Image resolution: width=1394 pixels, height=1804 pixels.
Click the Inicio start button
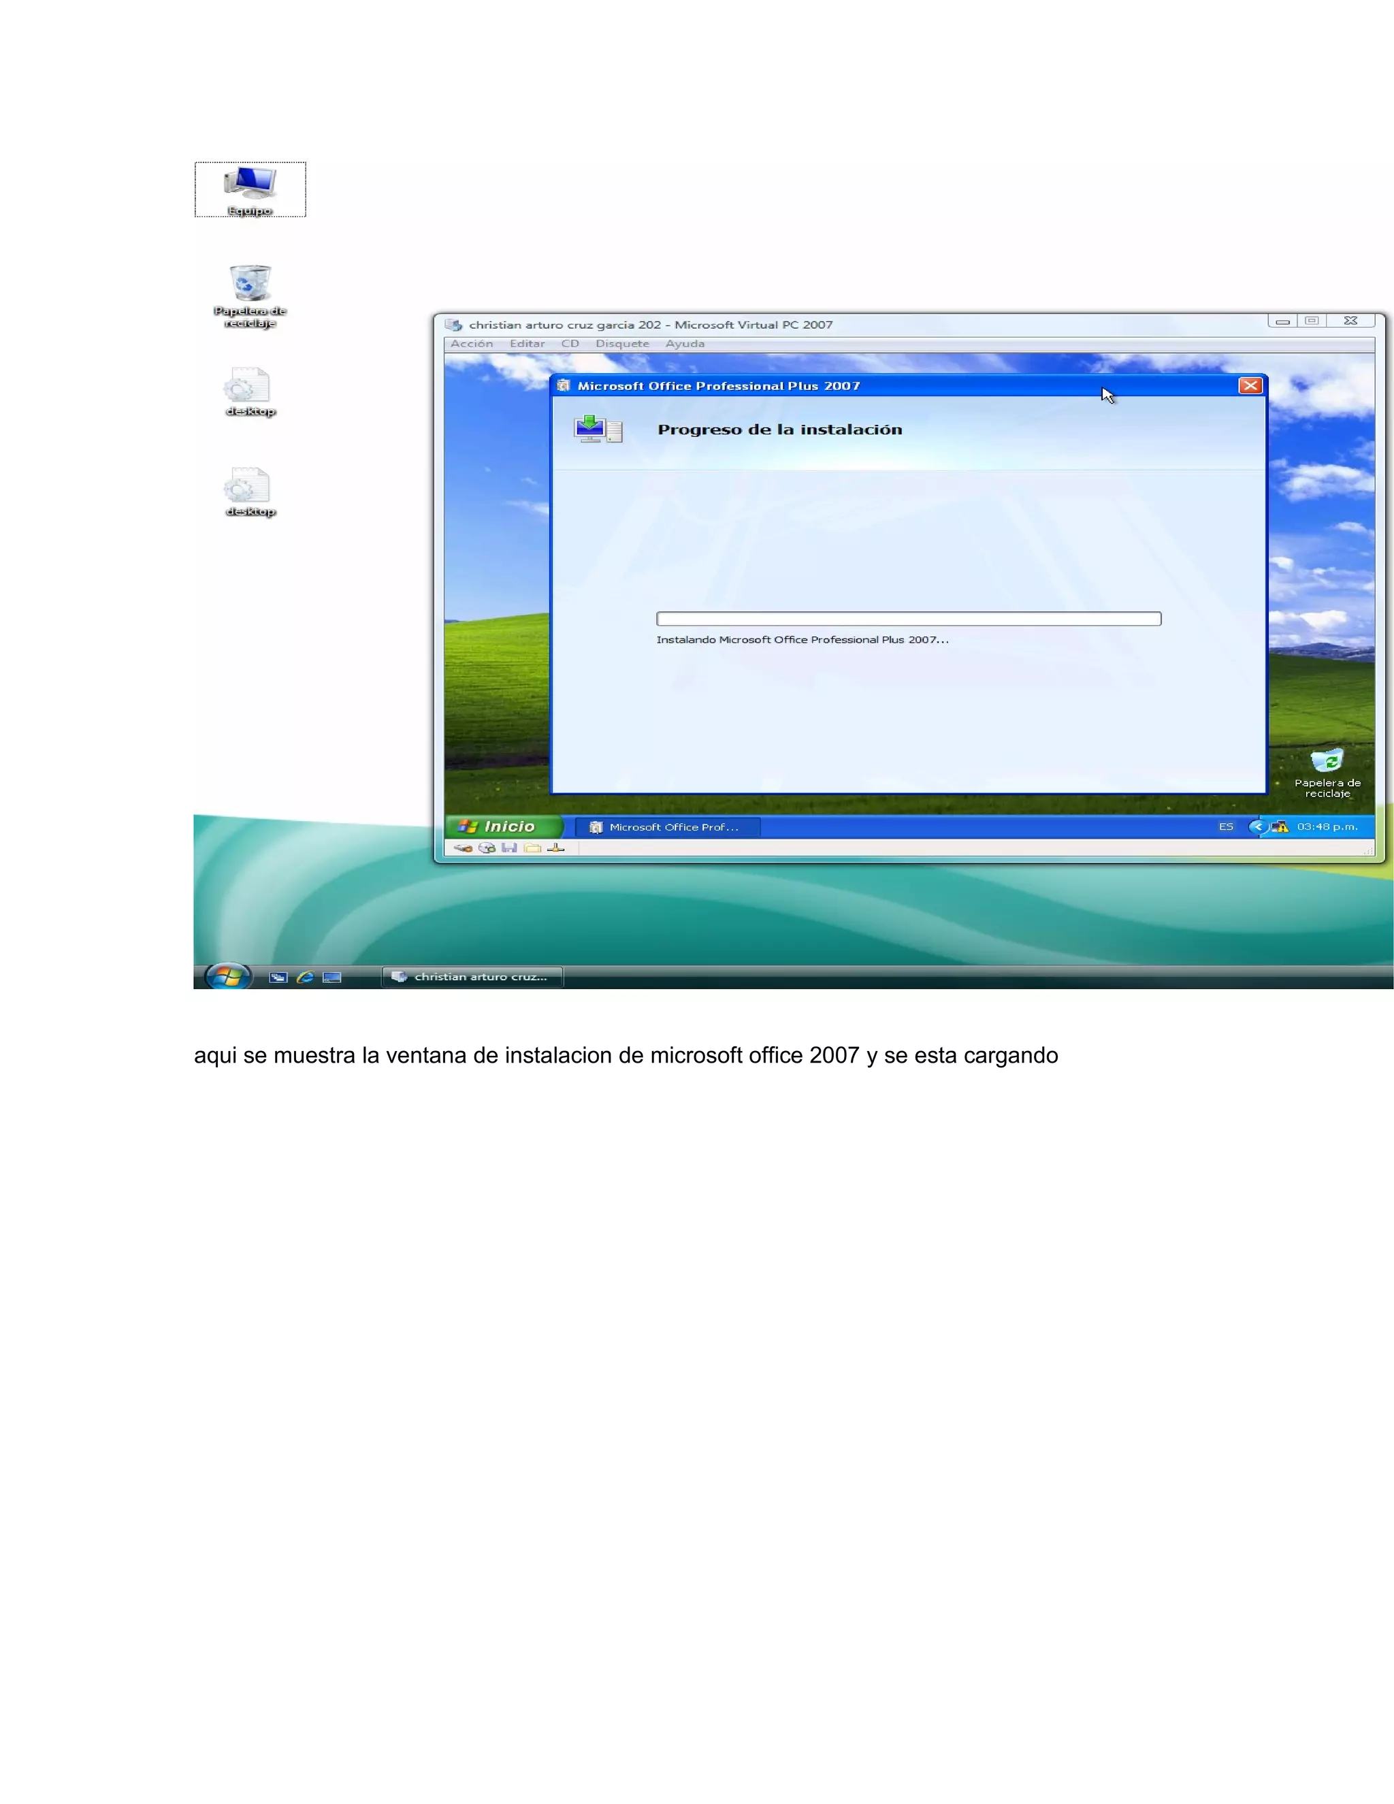498,826
